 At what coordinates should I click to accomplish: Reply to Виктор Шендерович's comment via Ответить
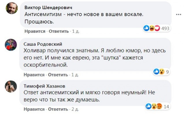pos(59,31)
